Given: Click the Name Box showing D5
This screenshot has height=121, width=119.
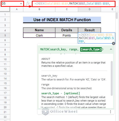Looking at the screenshot, I should pyautogui.click(x=12, y=4).
